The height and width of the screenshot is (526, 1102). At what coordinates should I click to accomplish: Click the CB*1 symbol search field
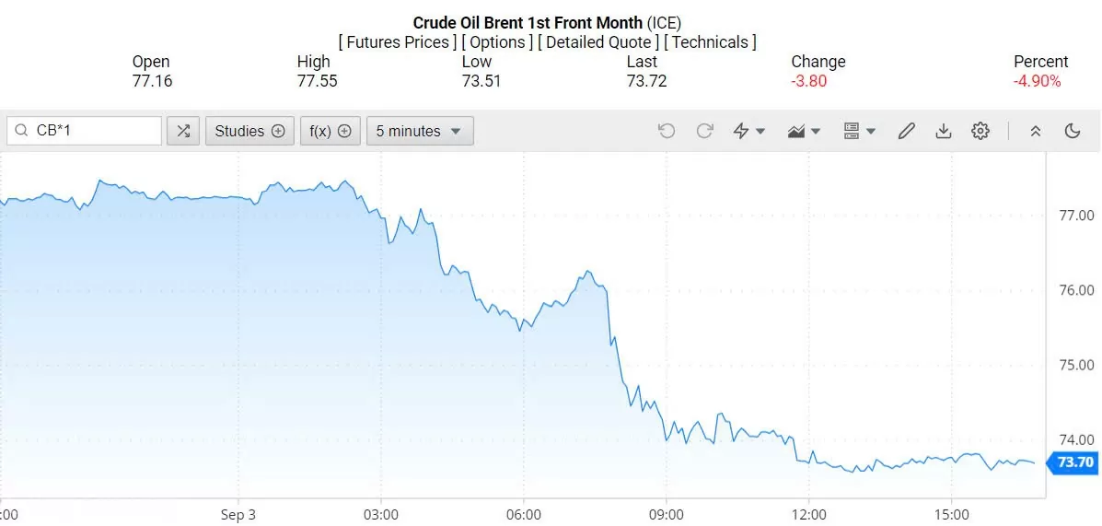pos(85,131)
